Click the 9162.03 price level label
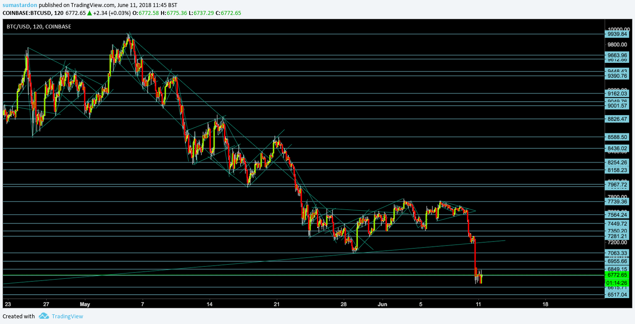The height and width of the screenshot is (324, 635). click(617, 94)
